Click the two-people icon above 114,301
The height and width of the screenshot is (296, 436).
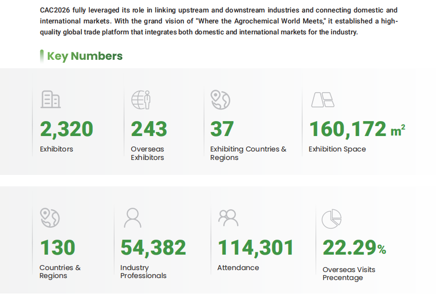click(x=228, y=218)
